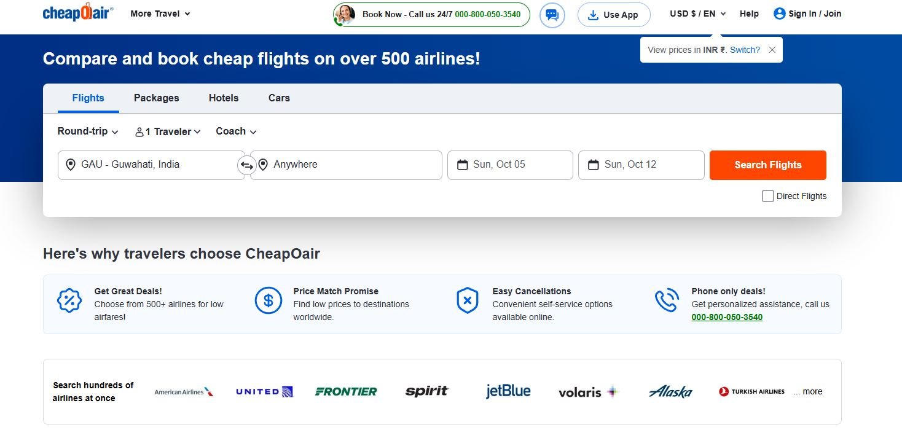Open the Sun, Oct 05 departure date field
The width and height of the screenshot is (902, 438).
tap(510, 165)
